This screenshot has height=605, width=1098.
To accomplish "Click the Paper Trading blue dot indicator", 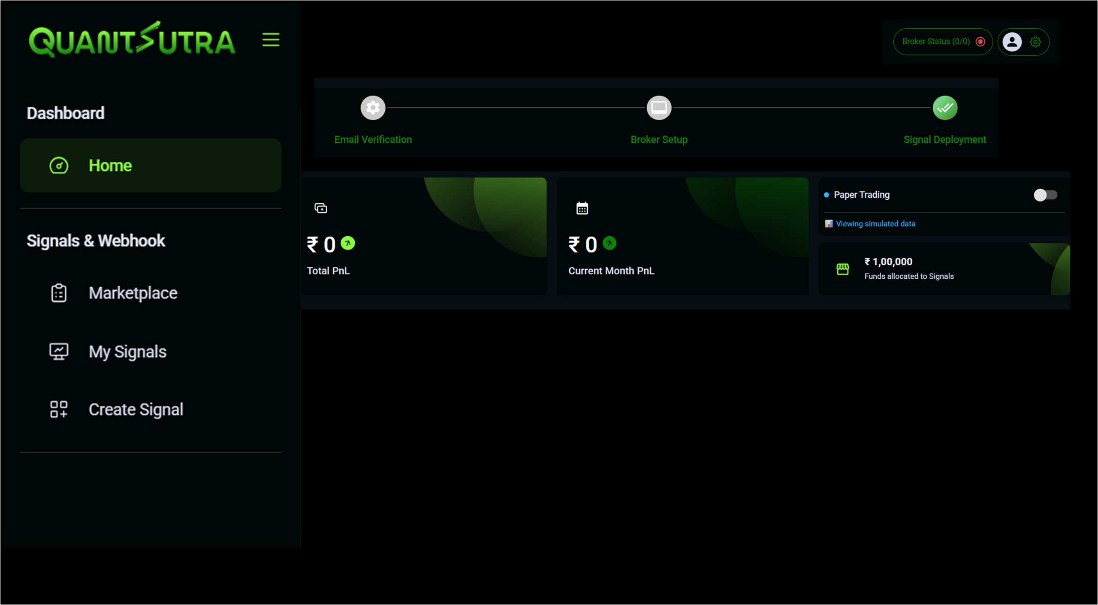I will (827, 195).
